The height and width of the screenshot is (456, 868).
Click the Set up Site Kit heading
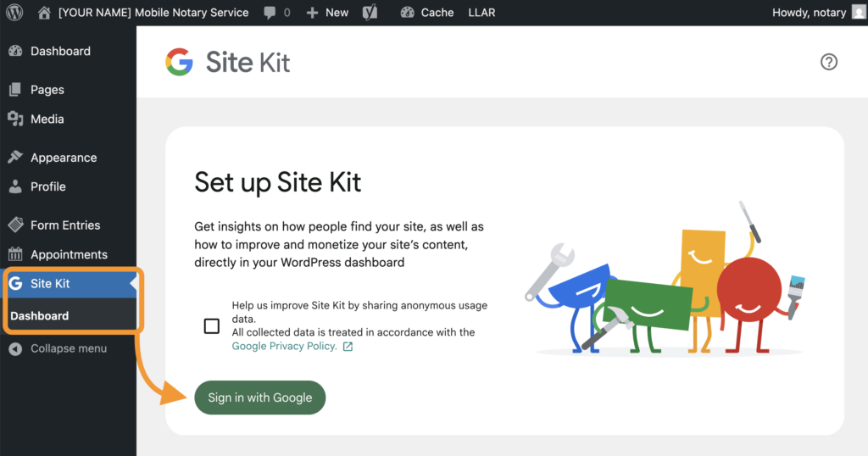coord(277,182)
